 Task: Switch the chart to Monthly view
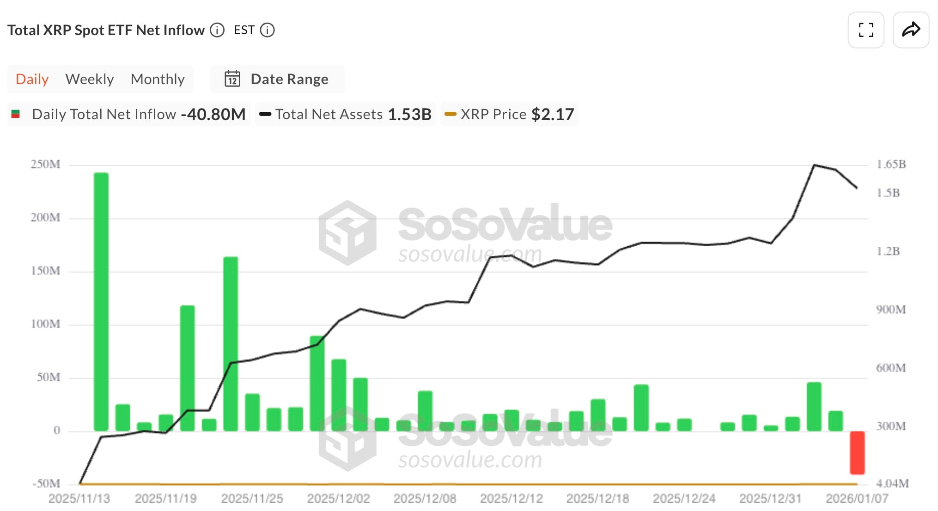click(158, 79)
